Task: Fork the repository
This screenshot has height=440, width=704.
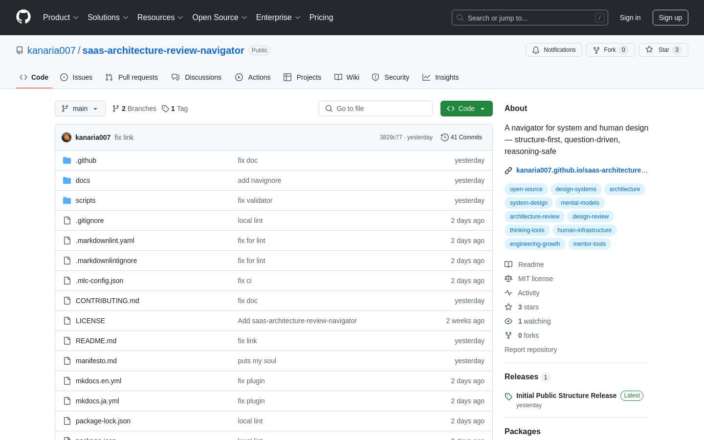Action: [x=611, y=50]
